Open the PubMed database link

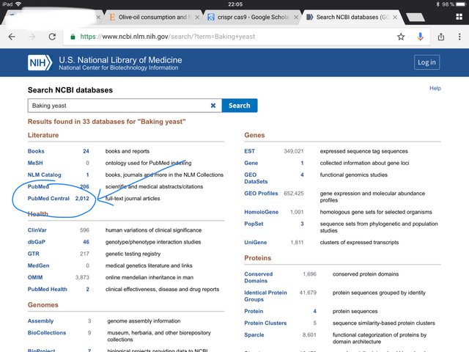[x=38, y=186]
